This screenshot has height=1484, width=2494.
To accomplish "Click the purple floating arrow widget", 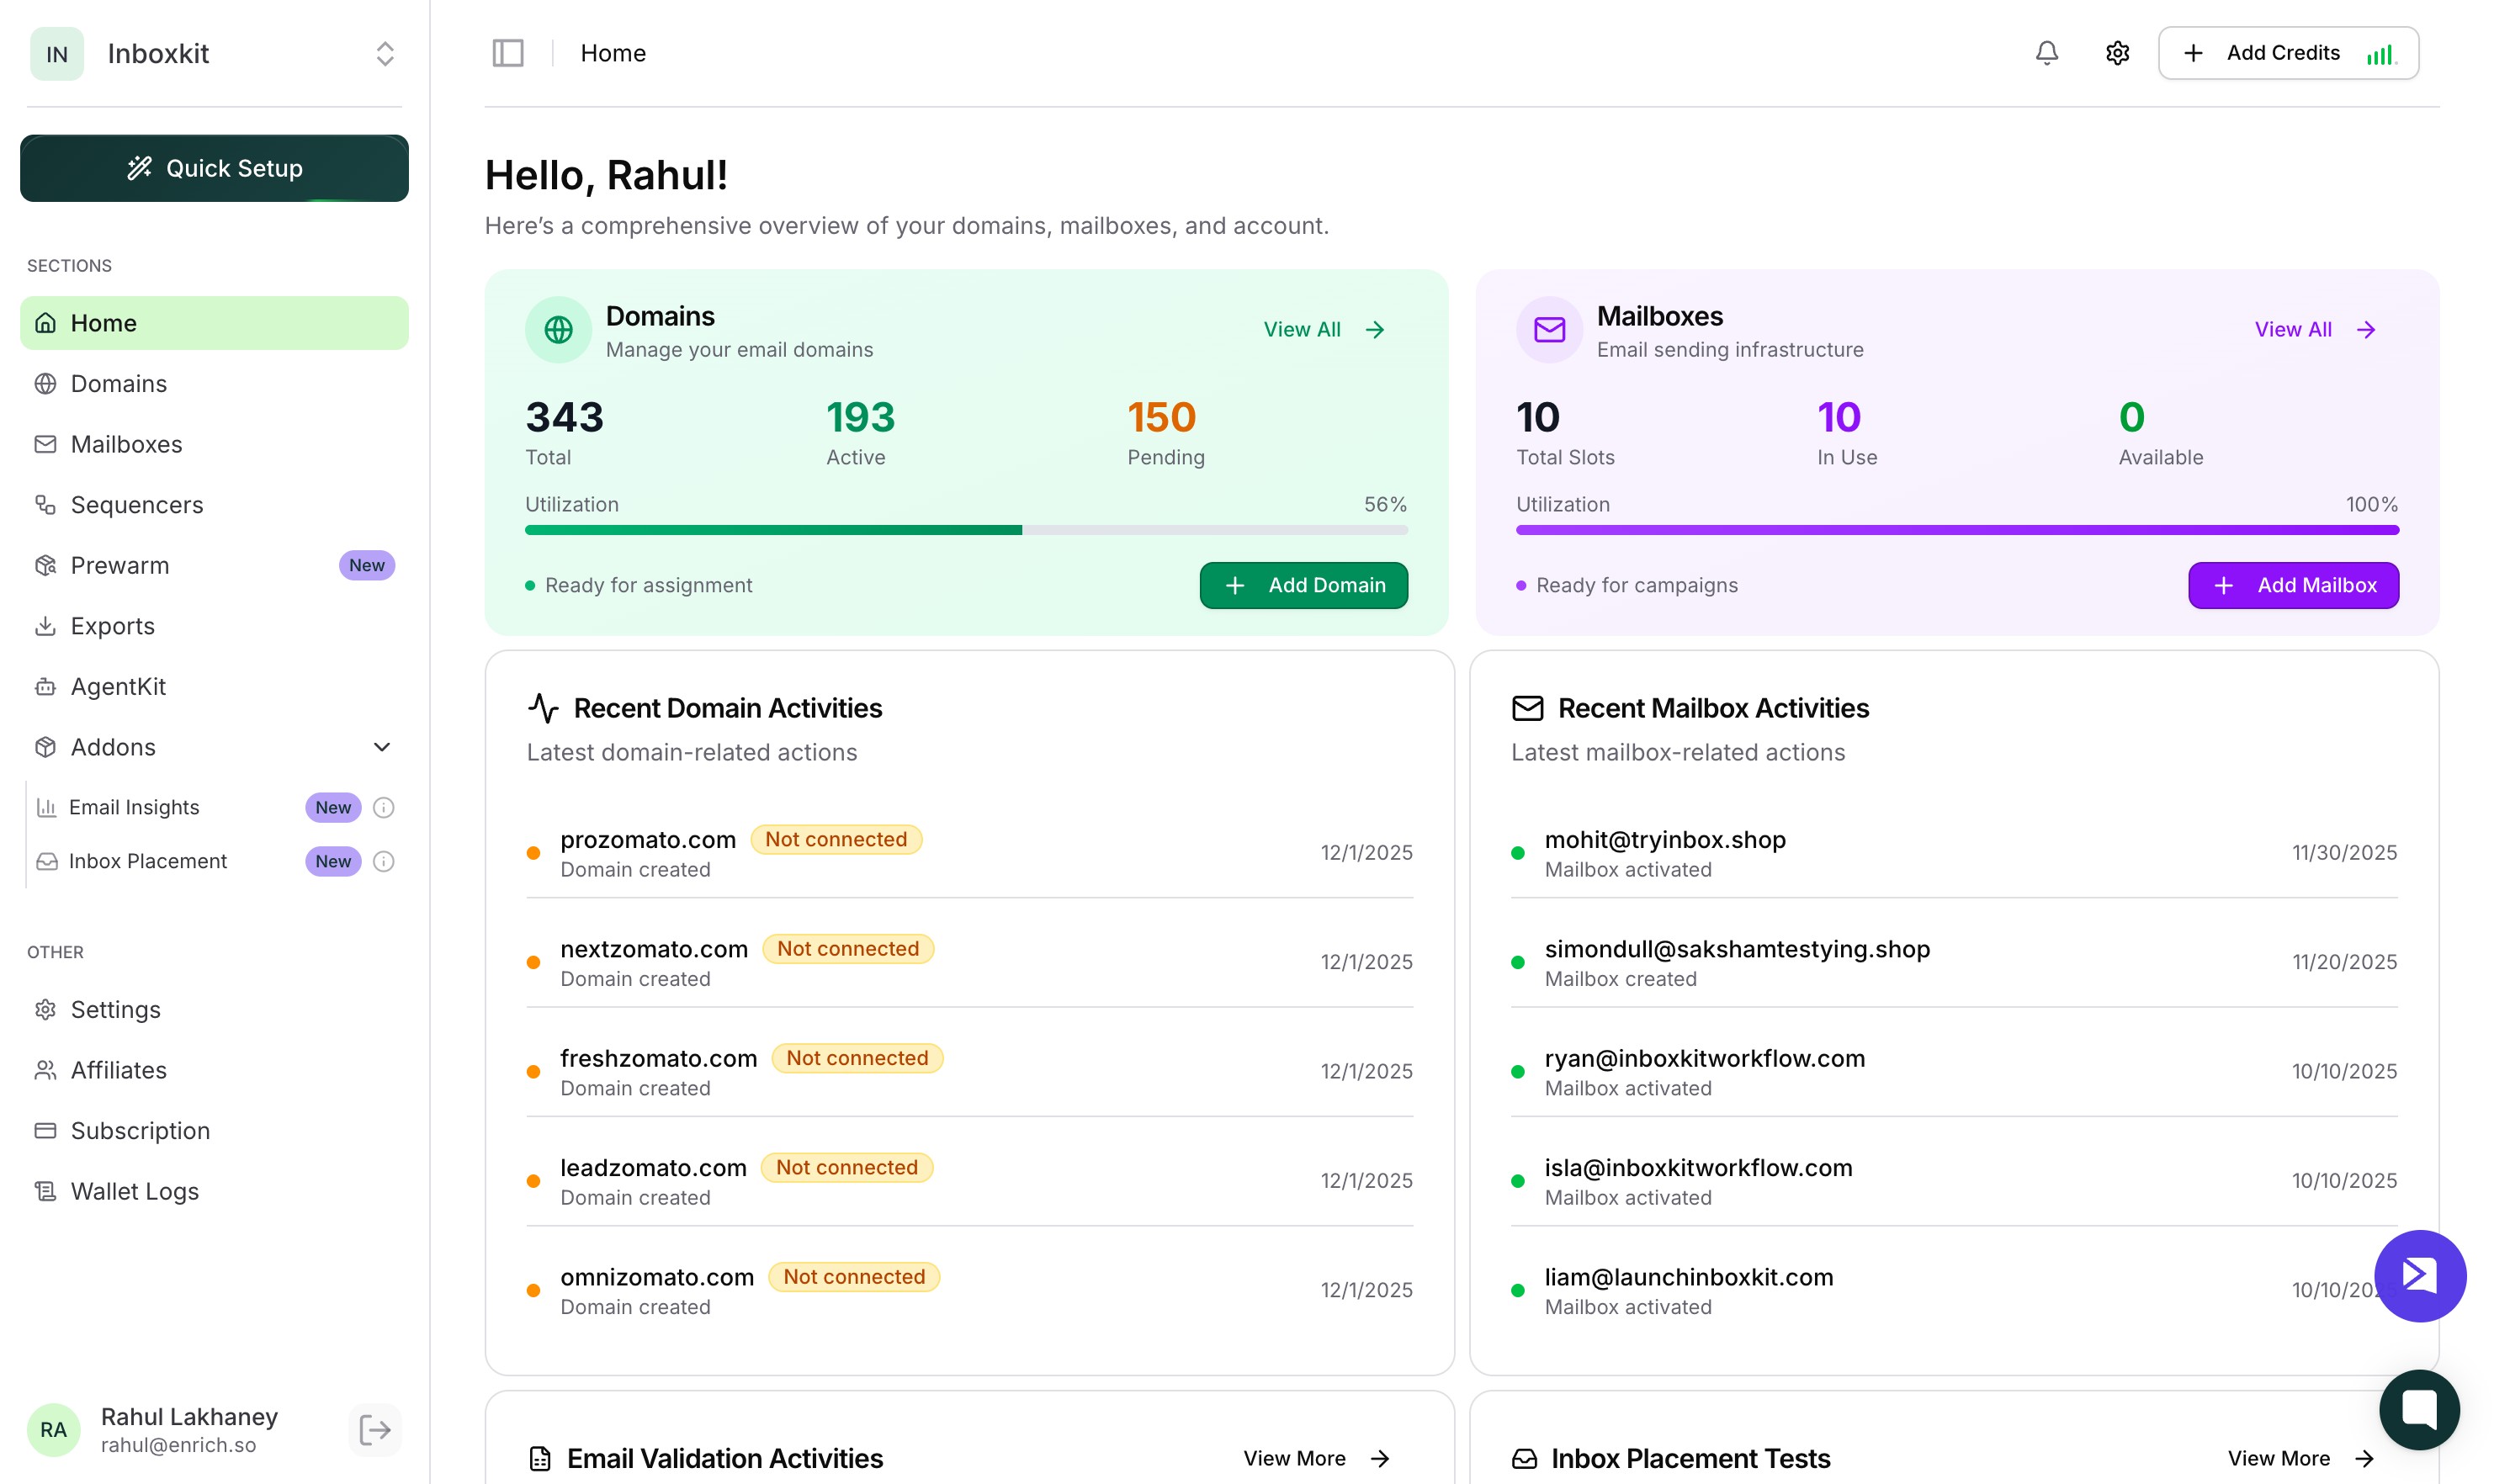I will pos(2419,1275).
